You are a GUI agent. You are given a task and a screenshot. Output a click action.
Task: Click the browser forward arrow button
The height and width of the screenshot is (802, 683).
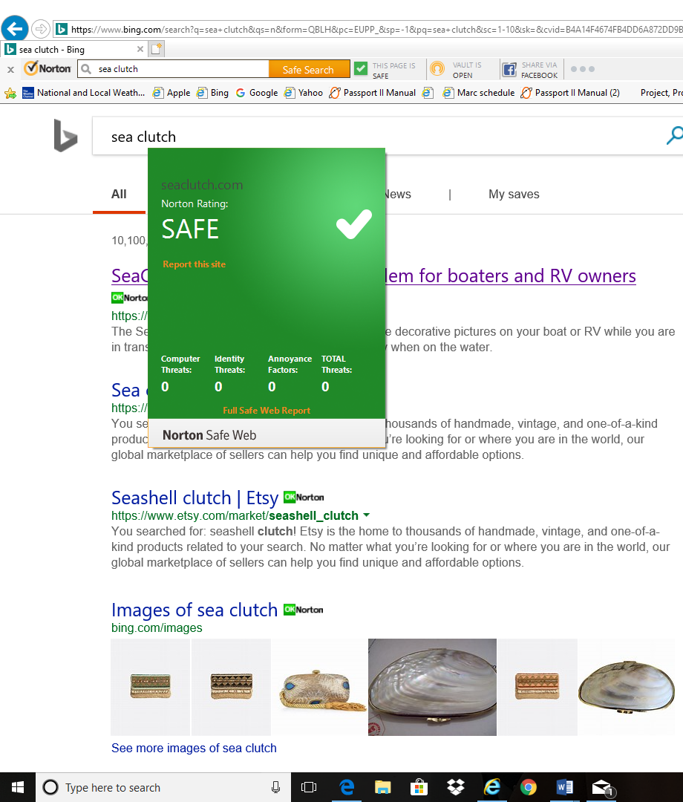coord(40,29)
